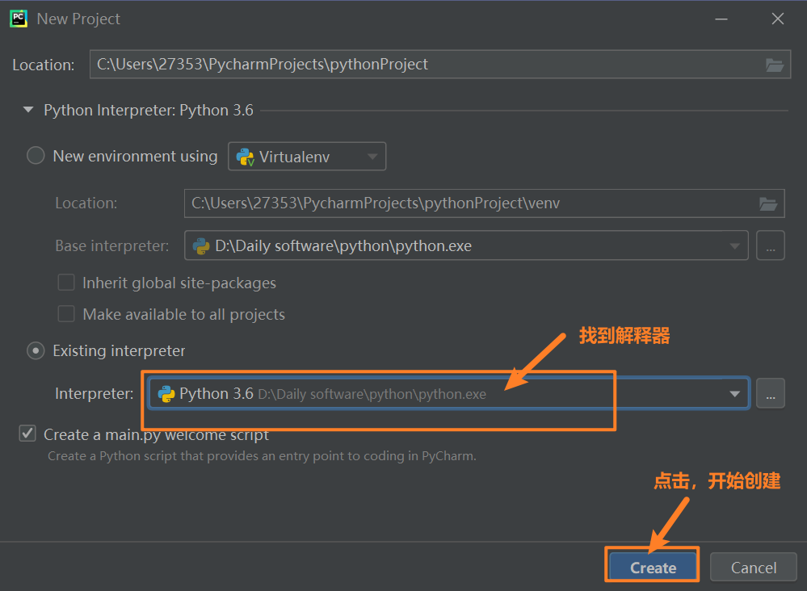Uncheck Create a main.py welcome script

click(27, 434)
